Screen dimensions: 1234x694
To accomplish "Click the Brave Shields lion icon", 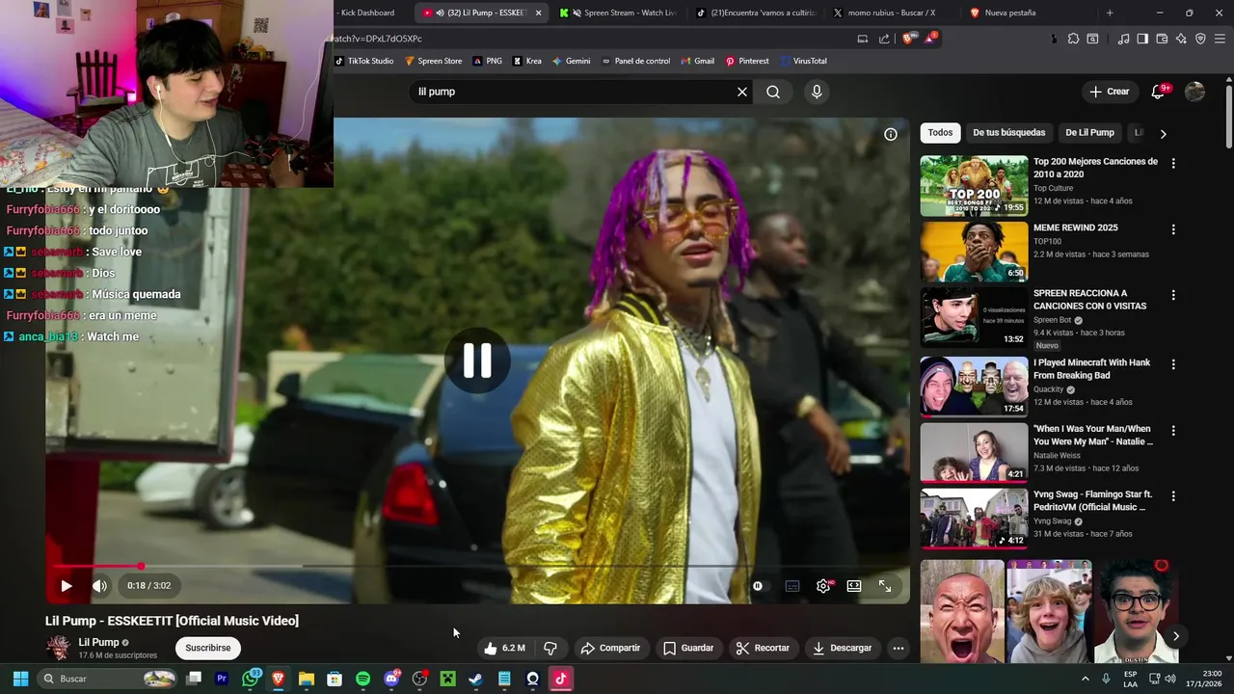I will pyautogui.click(x=907, y=39).
